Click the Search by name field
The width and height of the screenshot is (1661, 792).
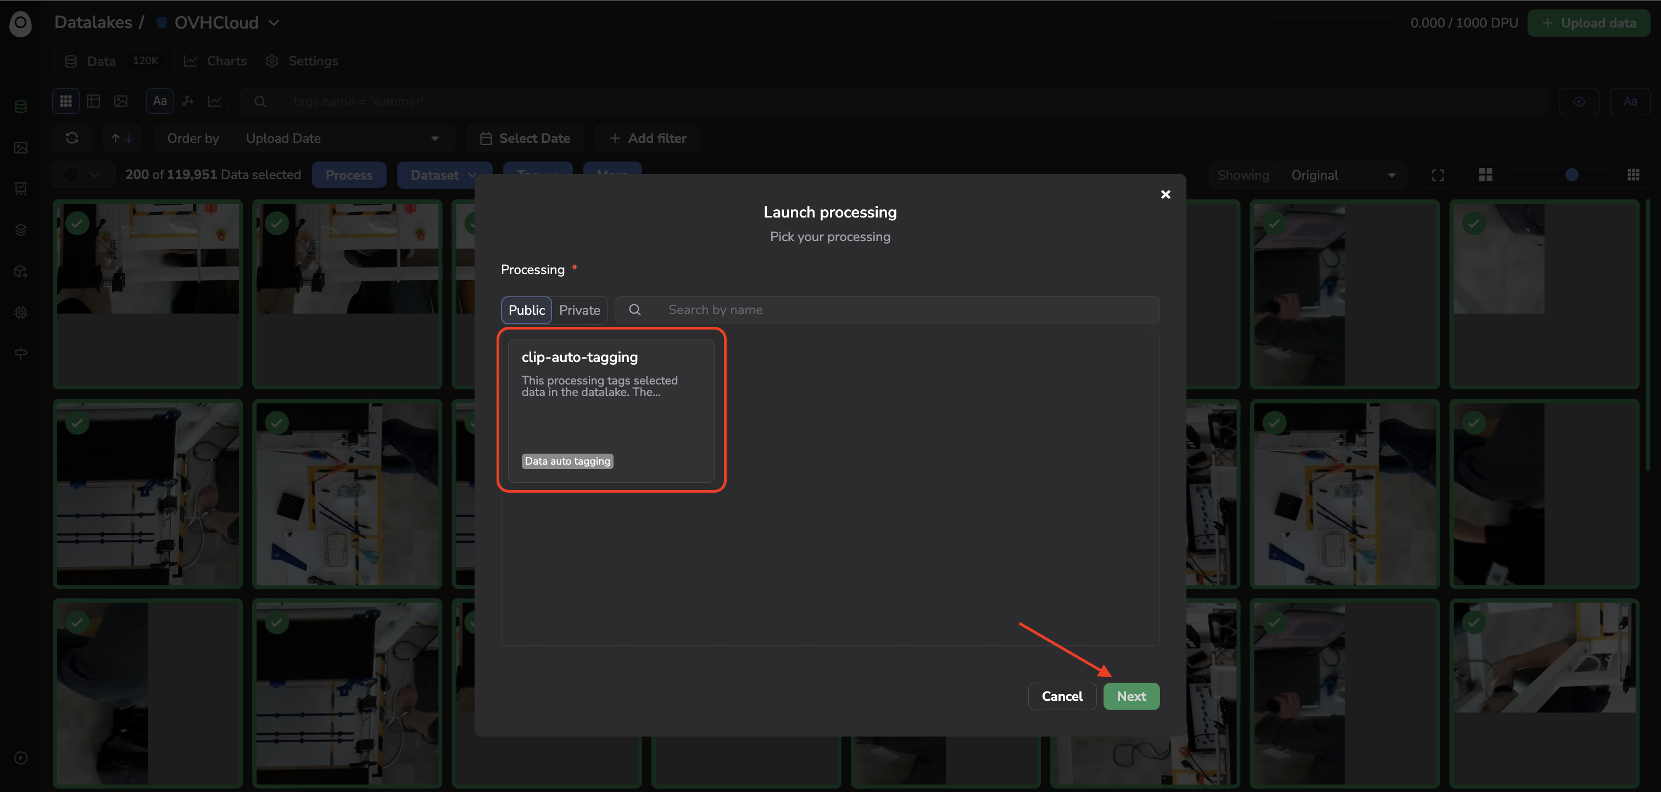point(888,310)
